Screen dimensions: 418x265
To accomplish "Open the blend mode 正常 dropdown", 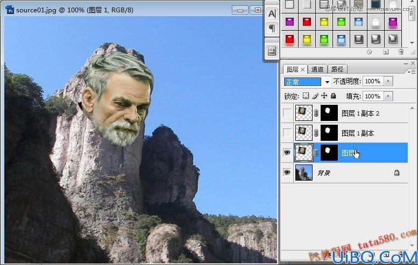I will tap(307, 82).
